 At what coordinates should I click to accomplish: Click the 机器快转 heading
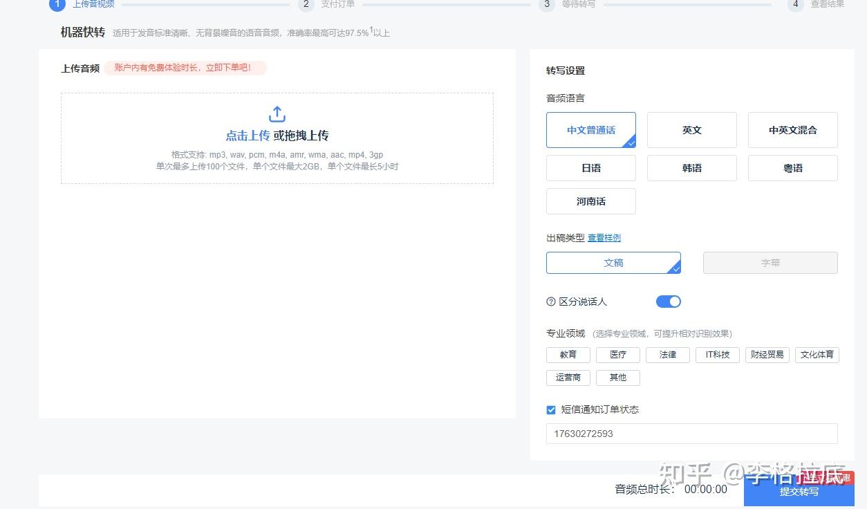tap(83, 32)
